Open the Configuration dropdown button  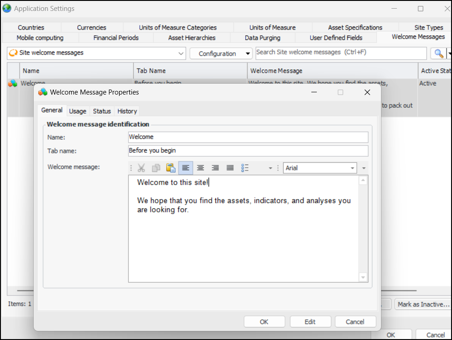coord(221,54)
